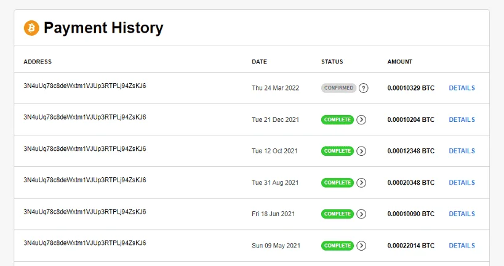Viewport: 504px width, 266px height.
Task: Click COMPLETE badge on Sun 09 May 2021 row
Action: point(337,246)
